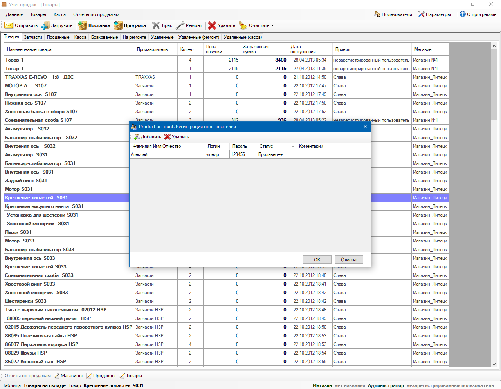Click the Коментарий column header
This screenshot has width=501, height=389.
tap(333, 146)
